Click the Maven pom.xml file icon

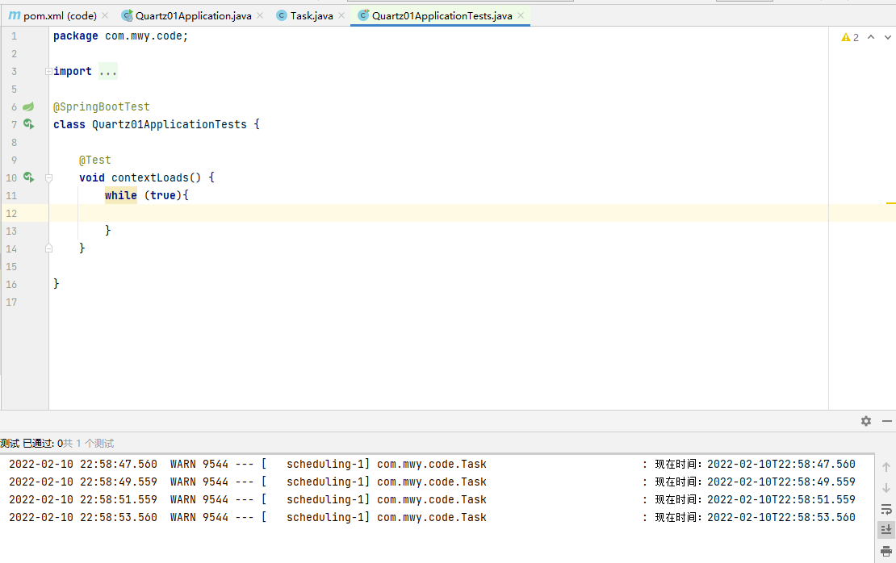pyautogui.click(x=15, y=16)
